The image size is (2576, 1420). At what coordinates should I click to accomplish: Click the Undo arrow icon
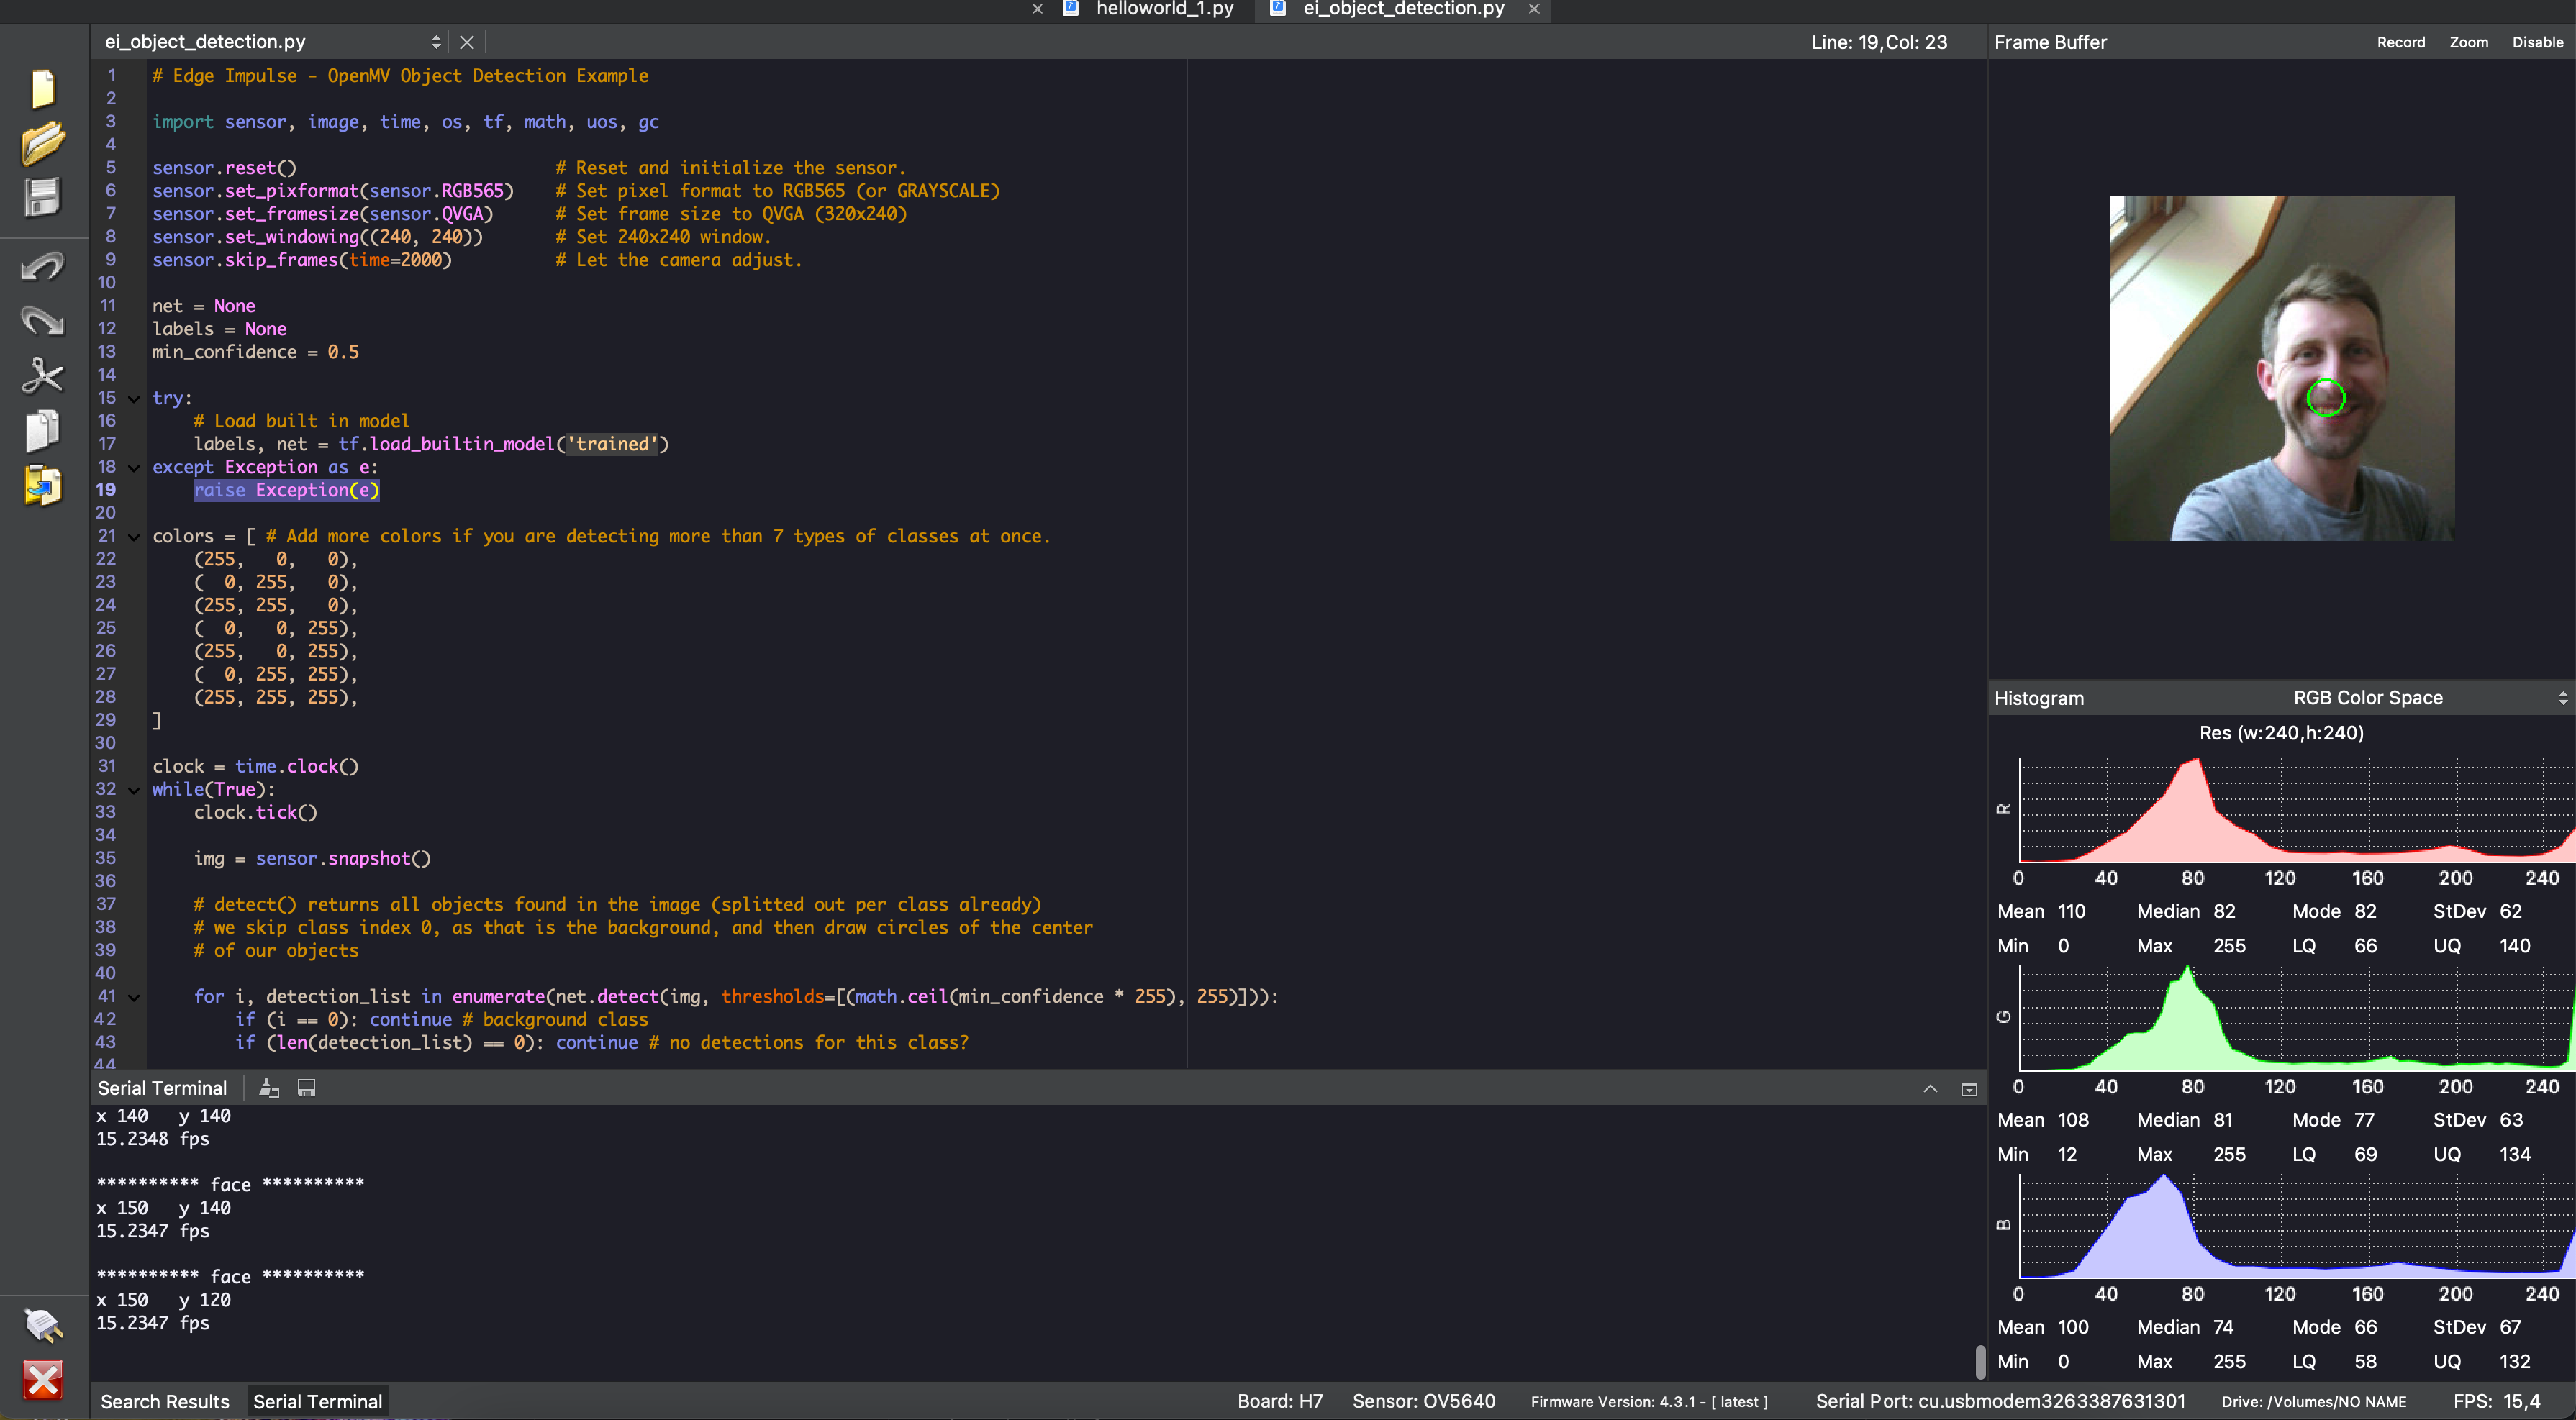42,266
